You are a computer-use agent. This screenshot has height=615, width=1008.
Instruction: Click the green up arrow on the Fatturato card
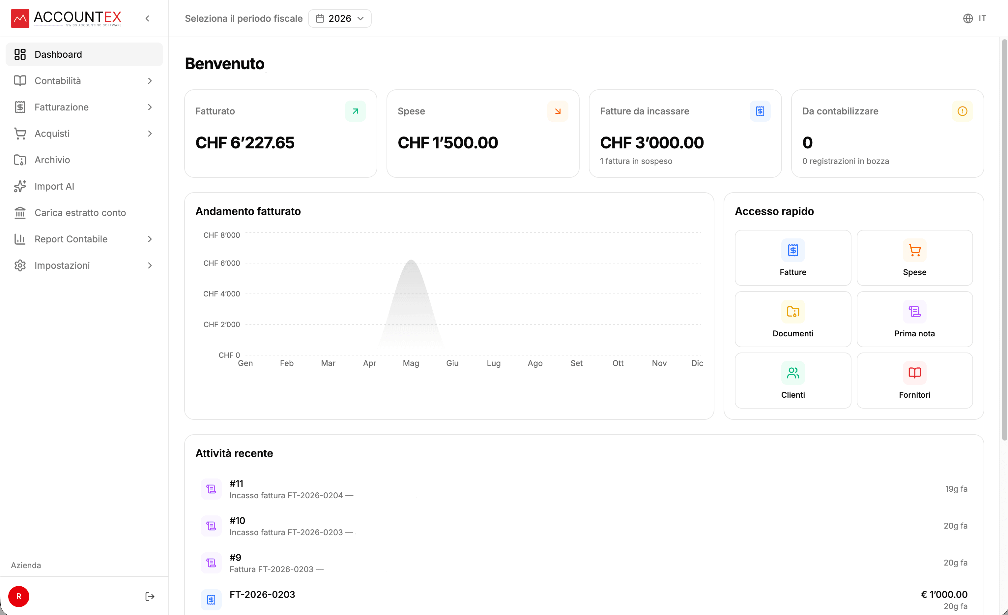[x=356, y=111]
